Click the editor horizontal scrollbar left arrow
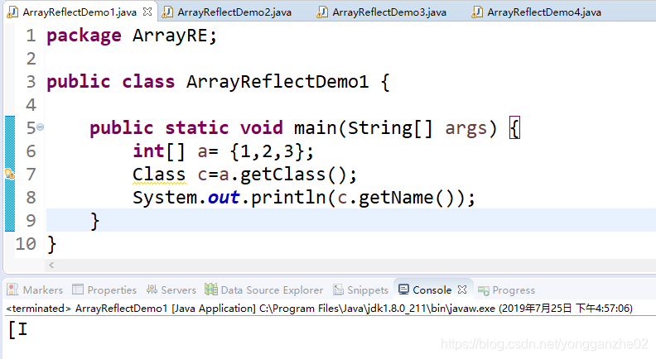Screen dimensions: 656x359 coord(51,265)
